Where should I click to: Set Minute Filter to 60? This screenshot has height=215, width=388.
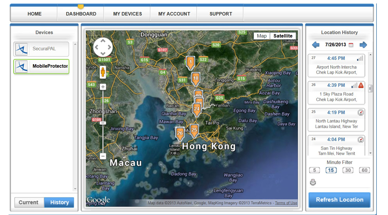click(x=364, y=170)
